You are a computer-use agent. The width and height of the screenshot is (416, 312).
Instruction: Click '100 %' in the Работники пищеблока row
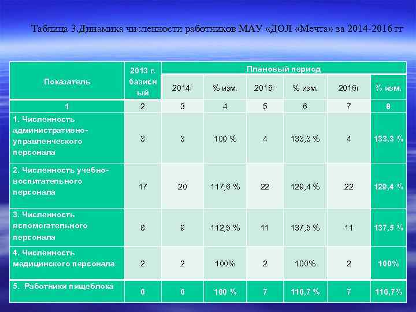click(225, 292)
